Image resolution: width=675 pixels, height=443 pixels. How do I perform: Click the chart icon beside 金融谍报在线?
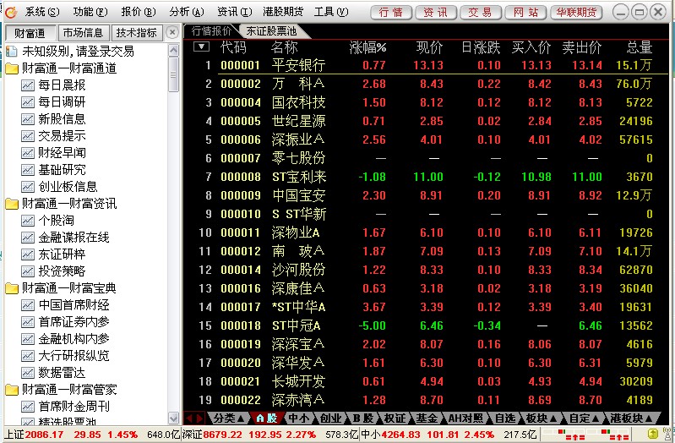(x=28, y=238)
